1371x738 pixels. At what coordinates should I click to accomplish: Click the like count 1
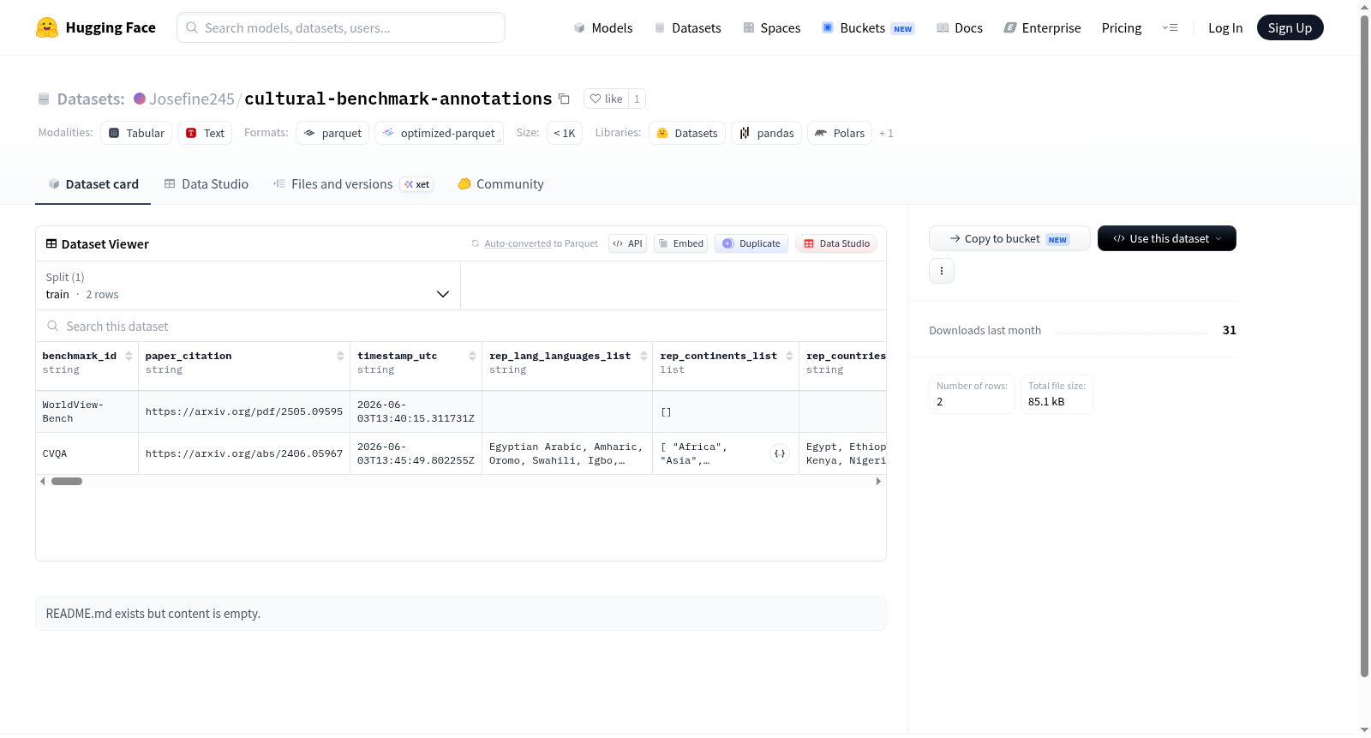[637, 99]
